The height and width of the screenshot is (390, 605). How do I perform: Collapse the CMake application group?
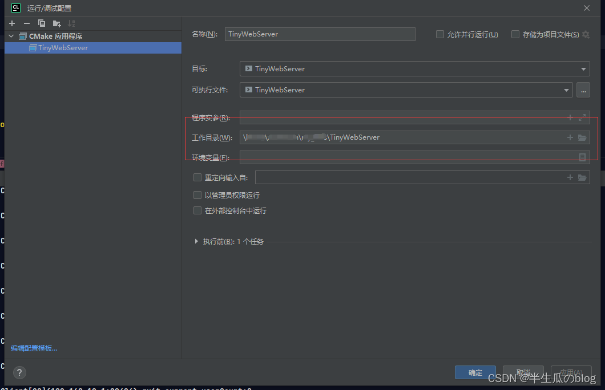(10, 35)
